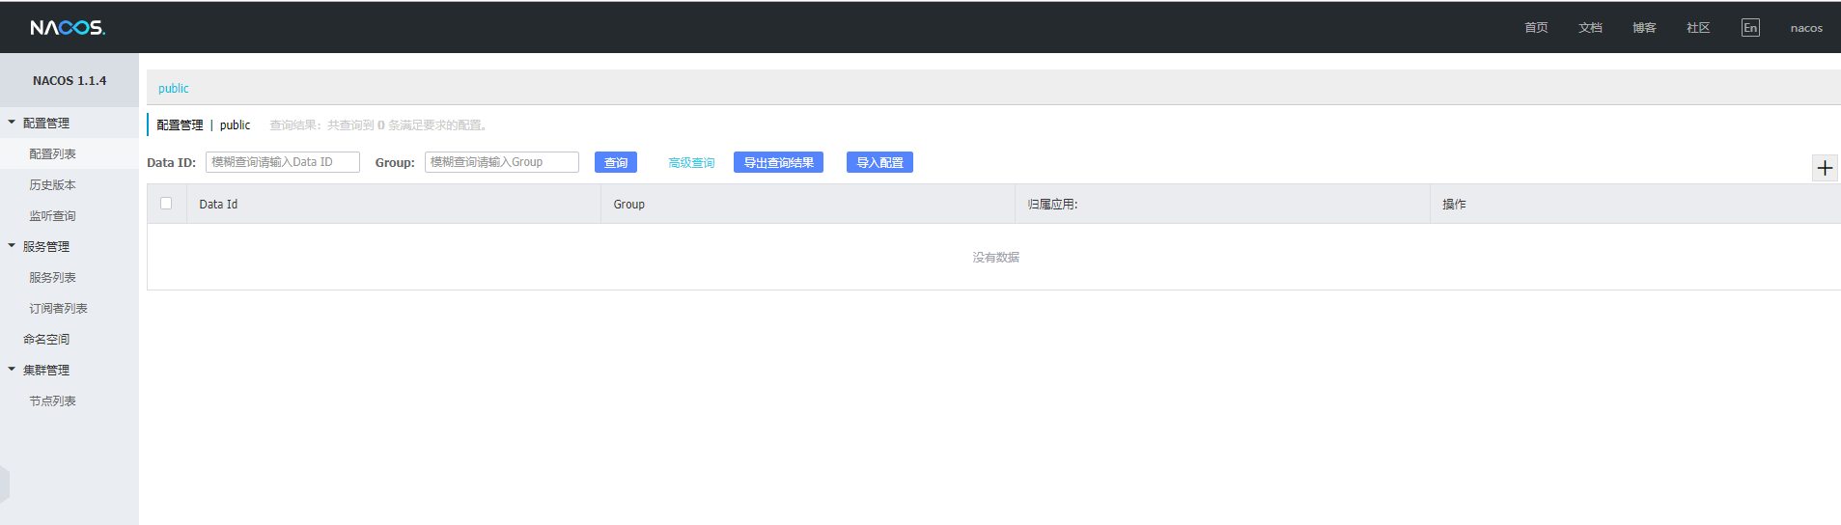Click the 没有数据 empty table message

(995, 258)
